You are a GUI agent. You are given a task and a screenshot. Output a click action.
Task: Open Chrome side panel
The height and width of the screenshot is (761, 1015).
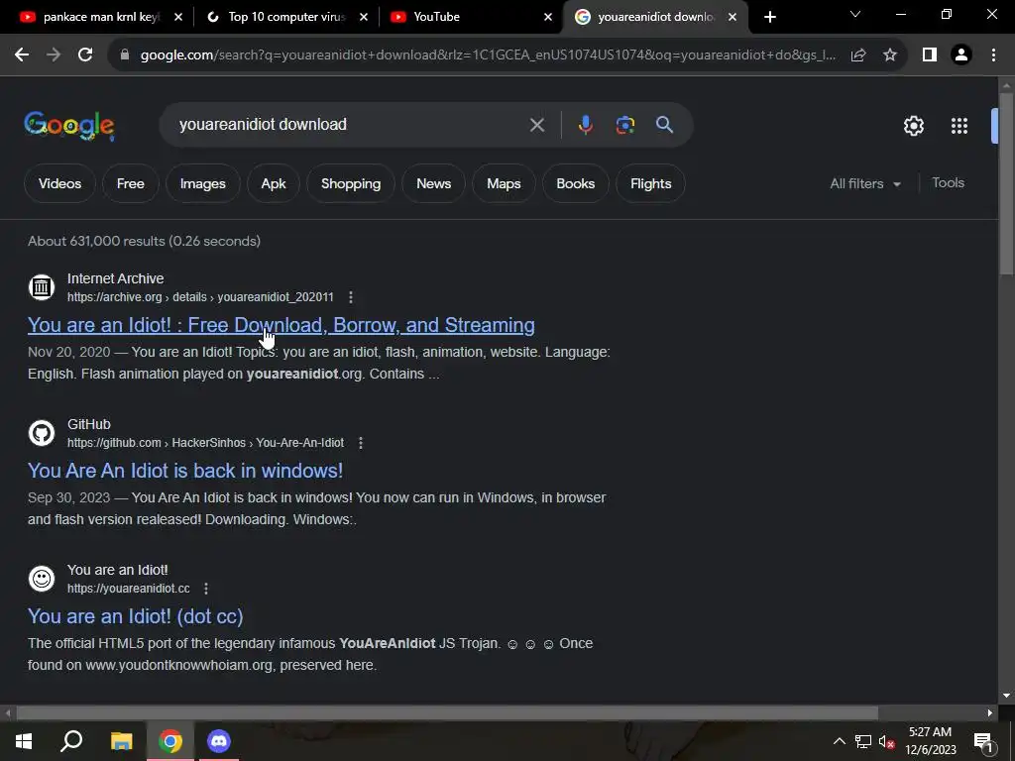click(x=930, y=55)
